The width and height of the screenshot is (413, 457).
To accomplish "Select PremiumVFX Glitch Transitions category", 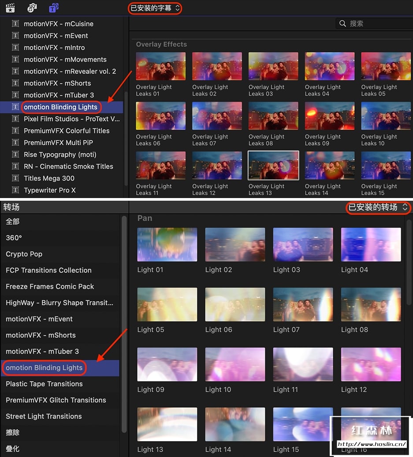I will (60, 400).
